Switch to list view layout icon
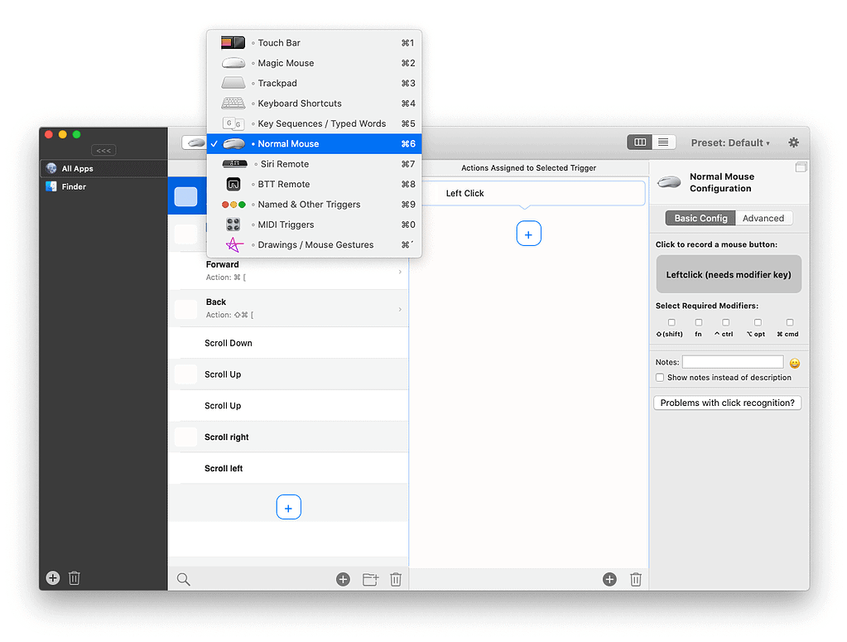This screenshot has height=642, width=847. (663, 142)
